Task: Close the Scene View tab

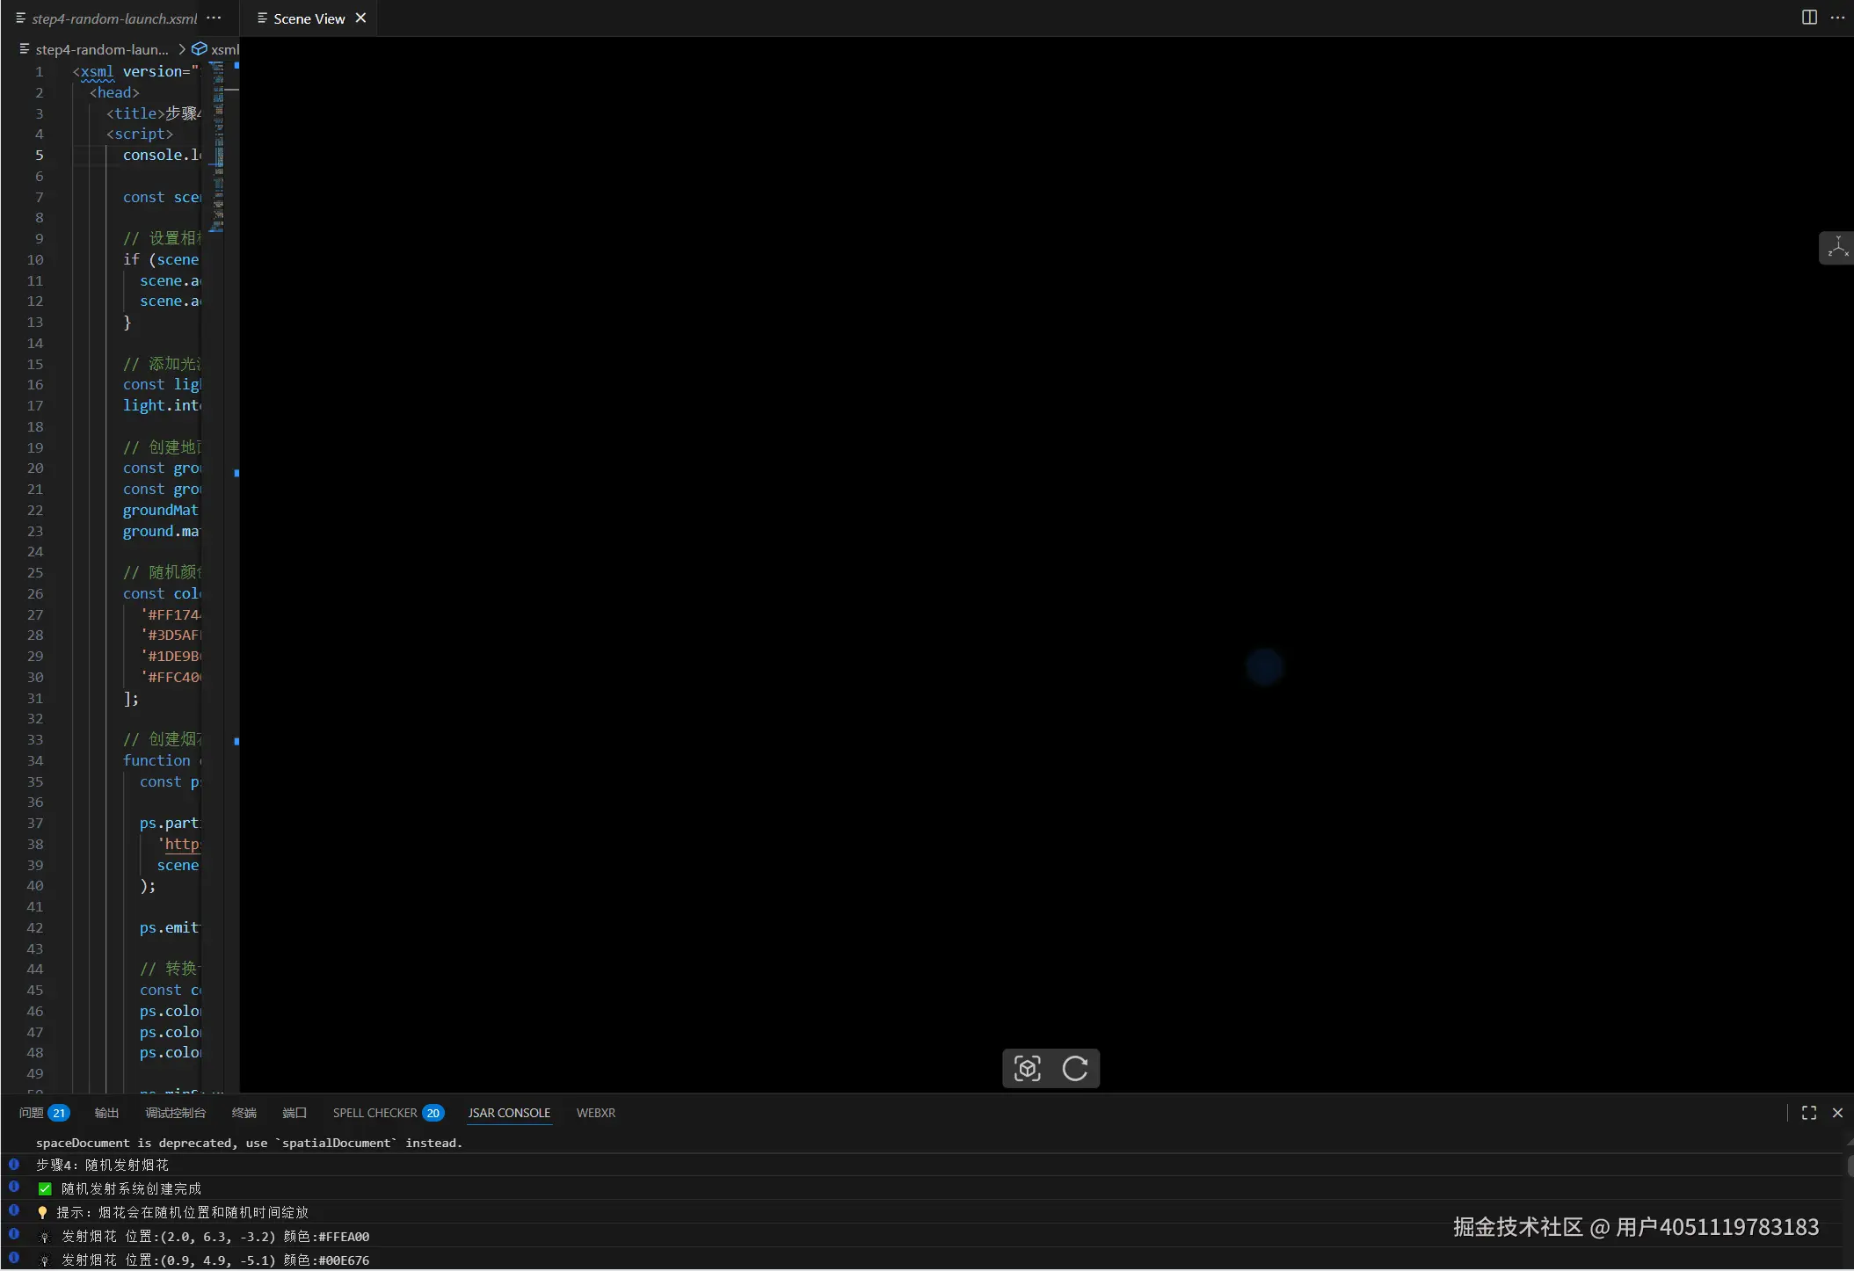Action: coord(360,18)
